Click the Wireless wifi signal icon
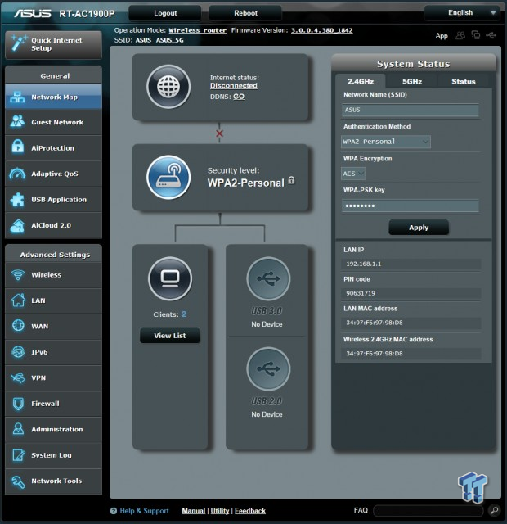Screen dimensions: 507x524 pos(18,275)
